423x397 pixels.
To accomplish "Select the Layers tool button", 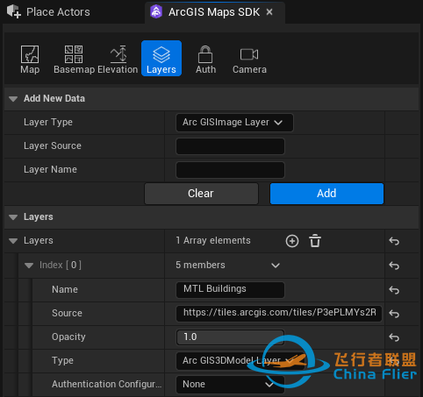I will 161,59.
